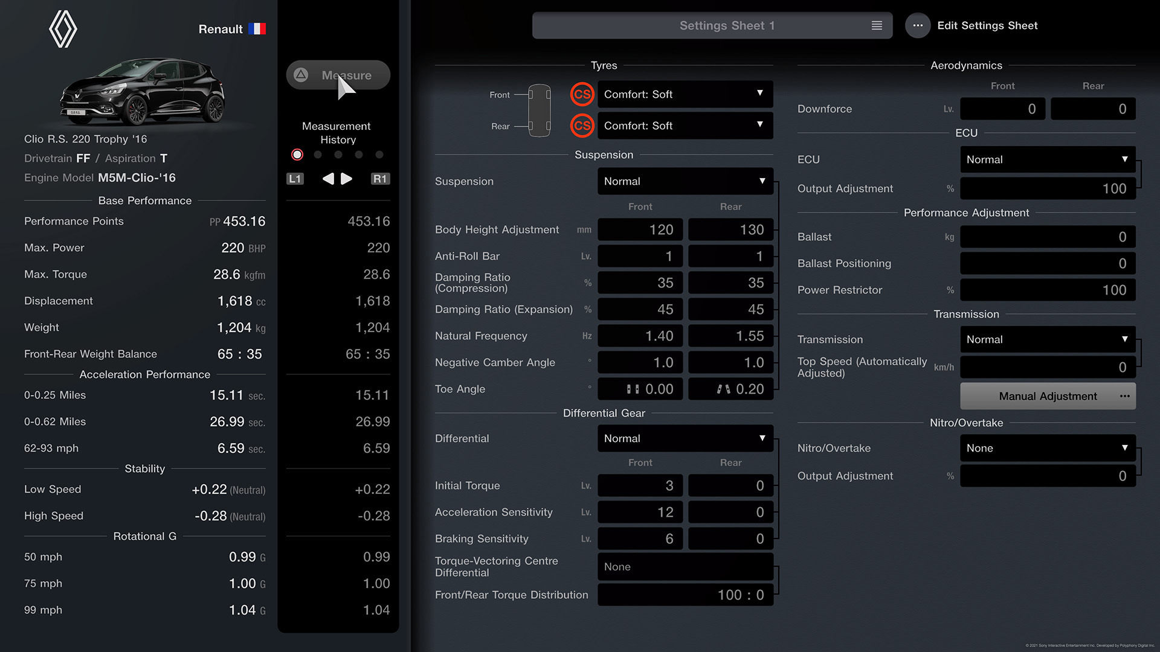This screenshot has height=652, width=1160.
Task: Expand the Rear Tyre dropdown selector
Action: pos(683,125)
